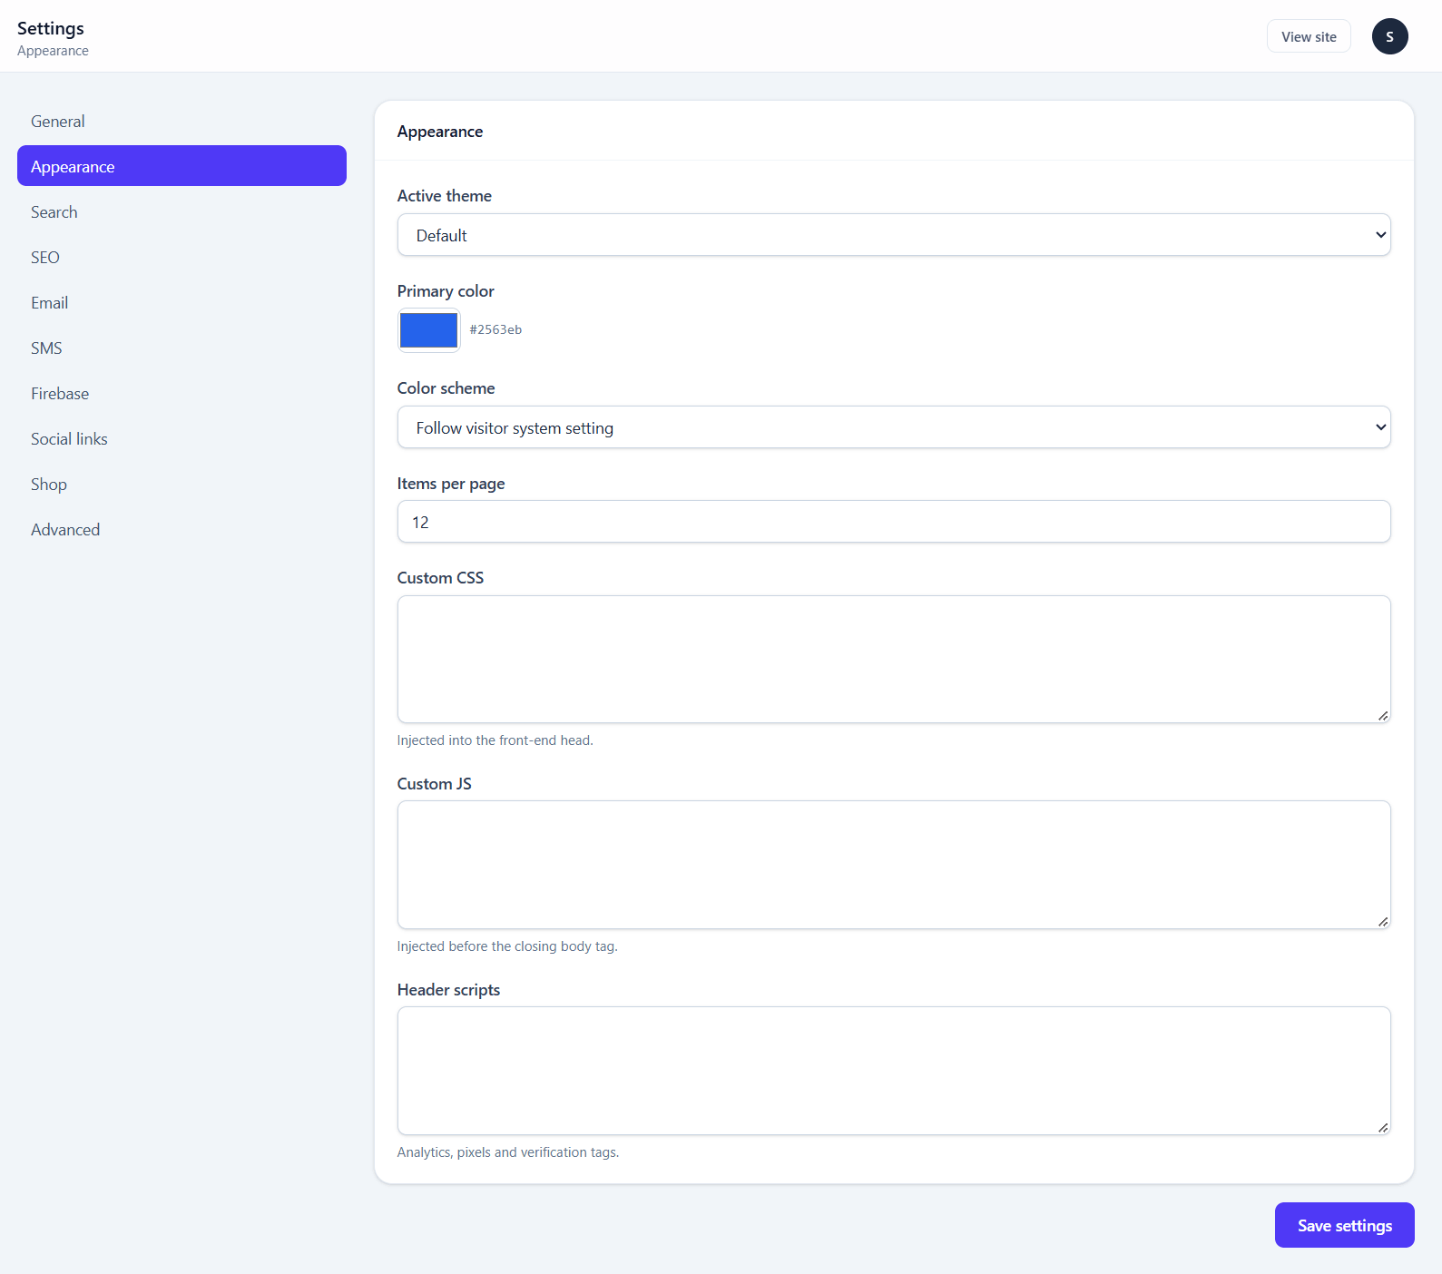Click the Header scripts resize handle

pos(1383,1128)
